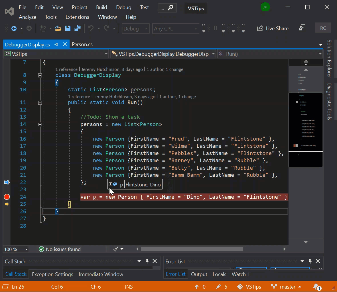Click the Save disk icon

68,28
